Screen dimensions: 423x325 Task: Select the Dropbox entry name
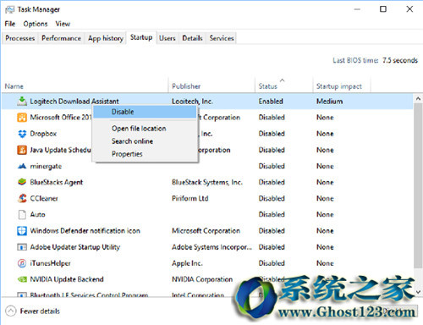(43, 134)
